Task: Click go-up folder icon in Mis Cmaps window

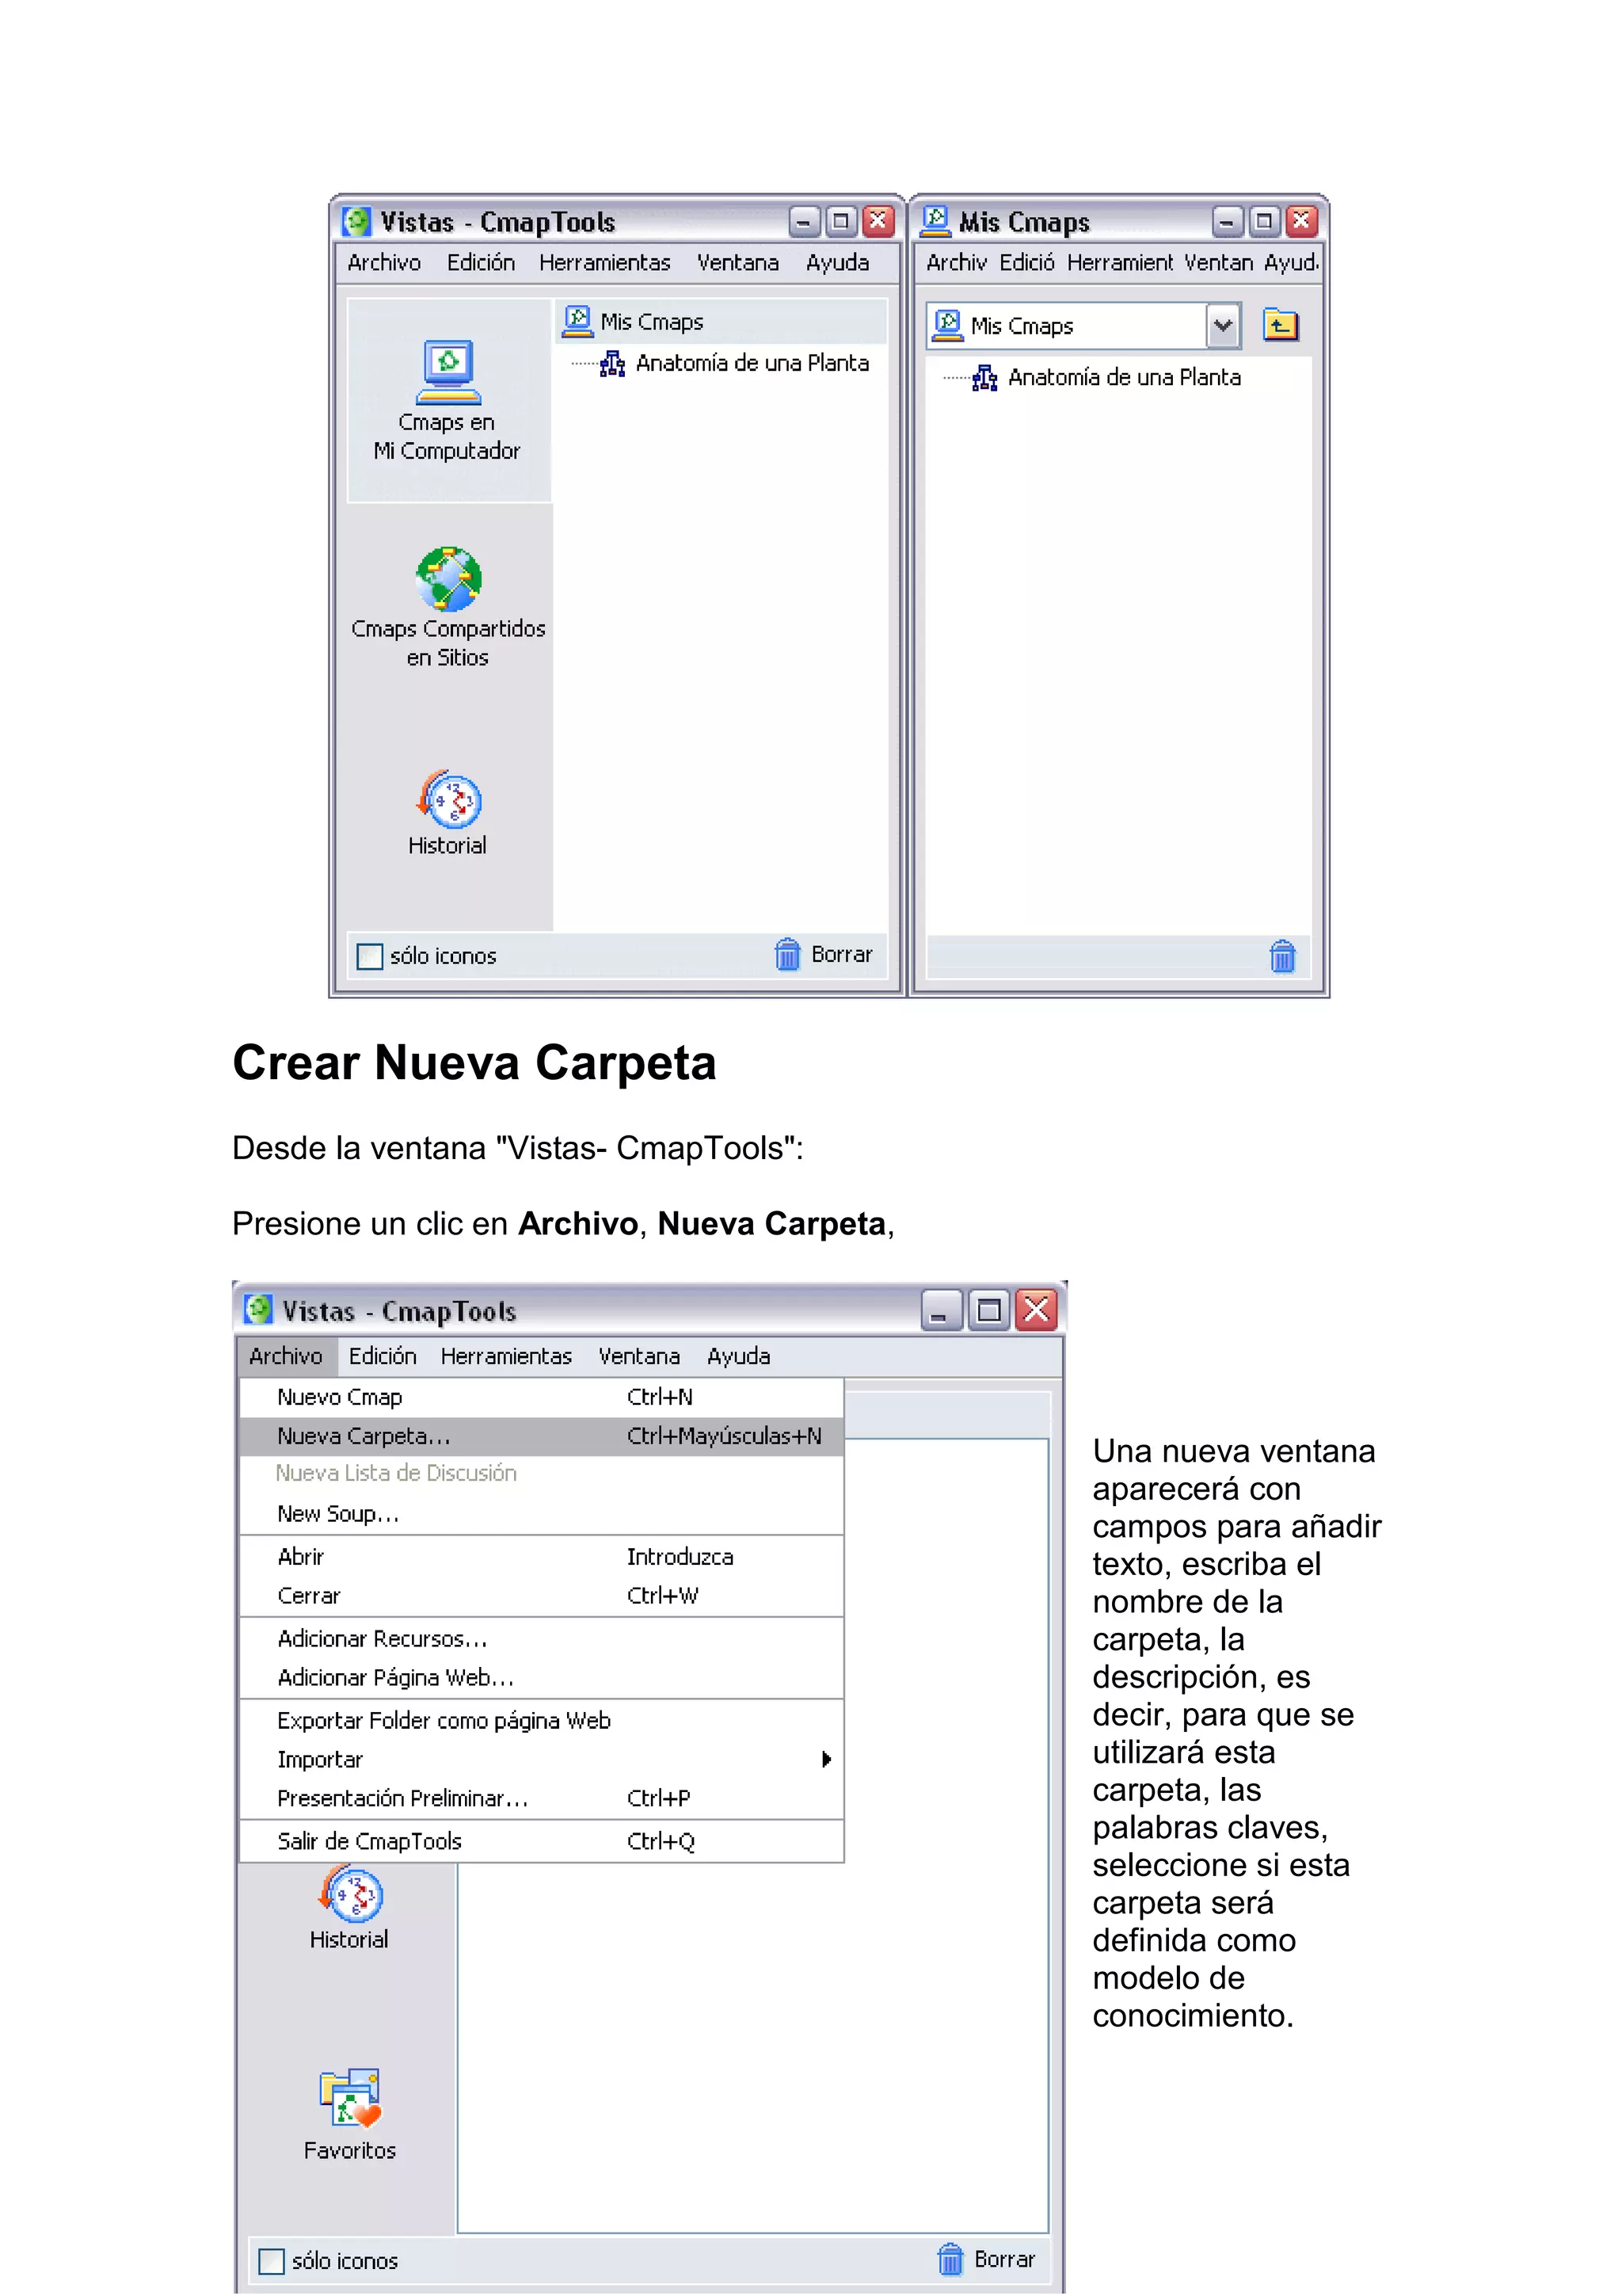Action: 1280,325
